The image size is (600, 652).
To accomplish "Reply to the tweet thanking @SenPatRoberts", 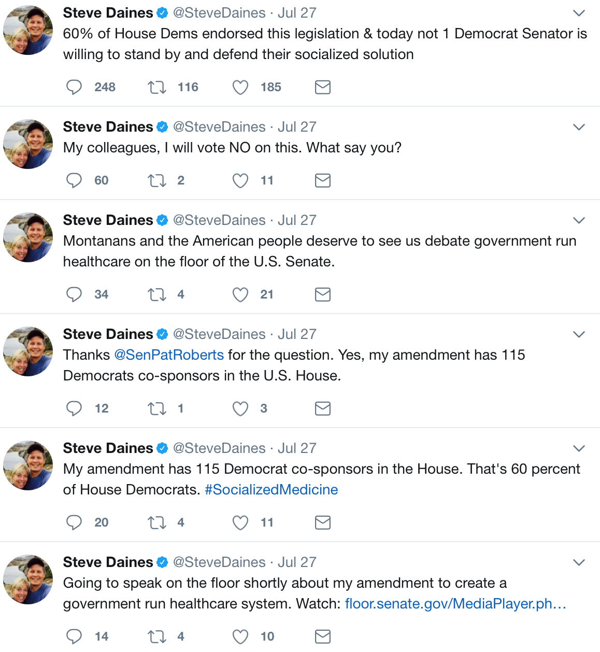I will click(74, 408).
